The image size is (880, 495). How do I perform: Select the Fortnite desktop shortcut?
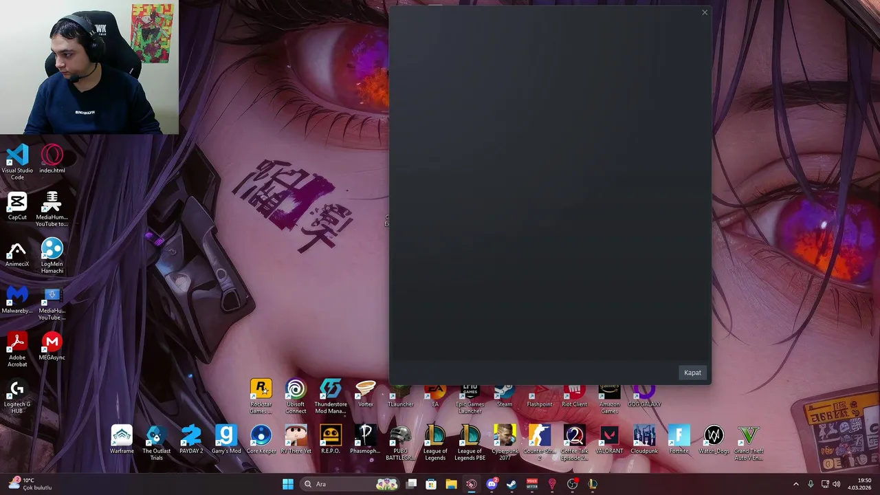(679, 439)
